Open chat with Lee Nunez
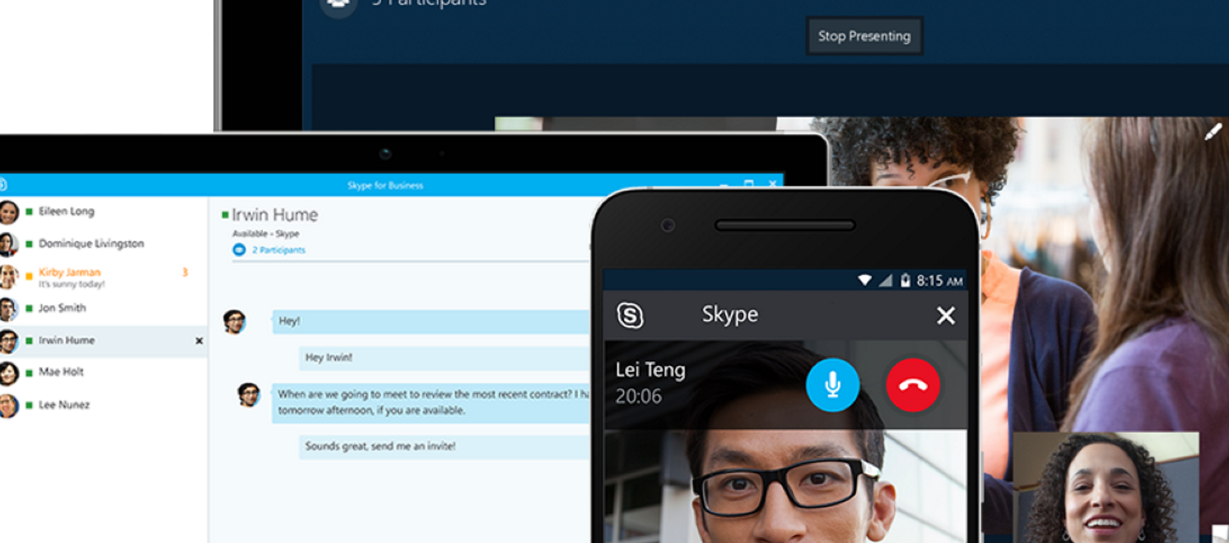This screenshot has height=543, width=1229. point(64,405)
